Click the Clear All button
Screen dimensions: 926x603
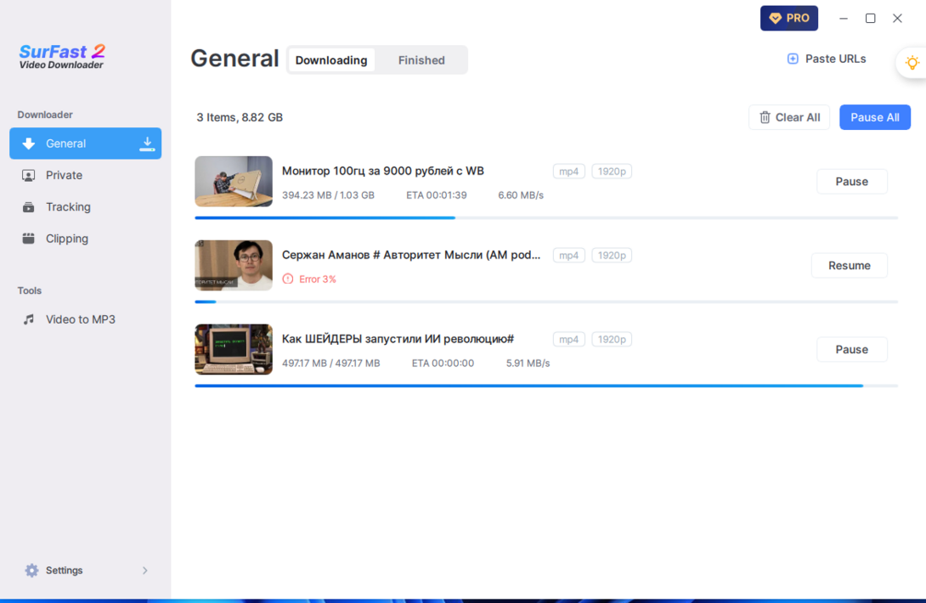(789, 117)
